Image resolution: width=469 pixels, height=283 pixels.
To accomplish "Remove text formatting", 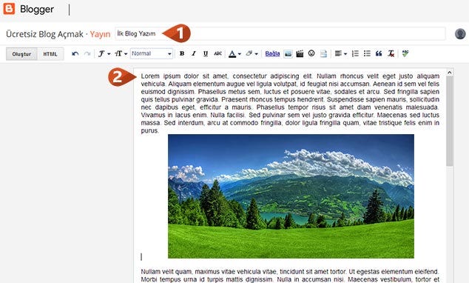I will (391, 54).
